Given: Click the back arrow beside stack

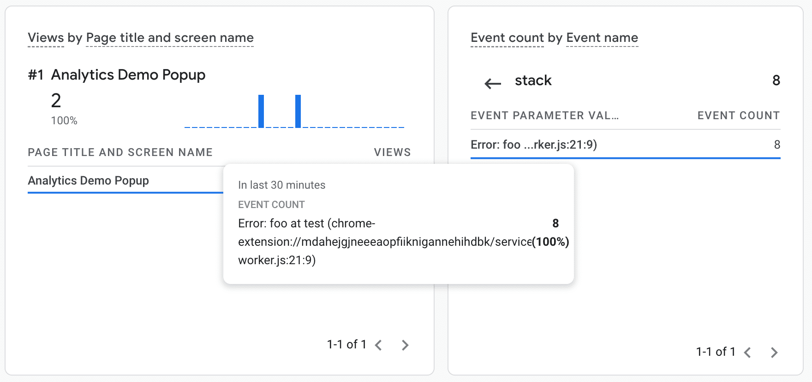Looking at the screenshot, I should tap(492, 83).
